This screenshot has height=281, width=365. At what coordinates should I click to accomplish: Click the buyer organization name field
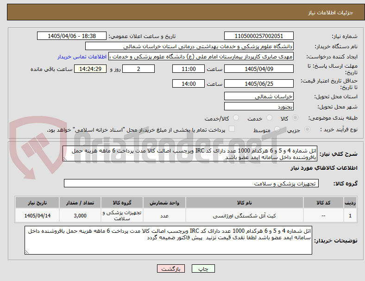click(x=189, y=46)
